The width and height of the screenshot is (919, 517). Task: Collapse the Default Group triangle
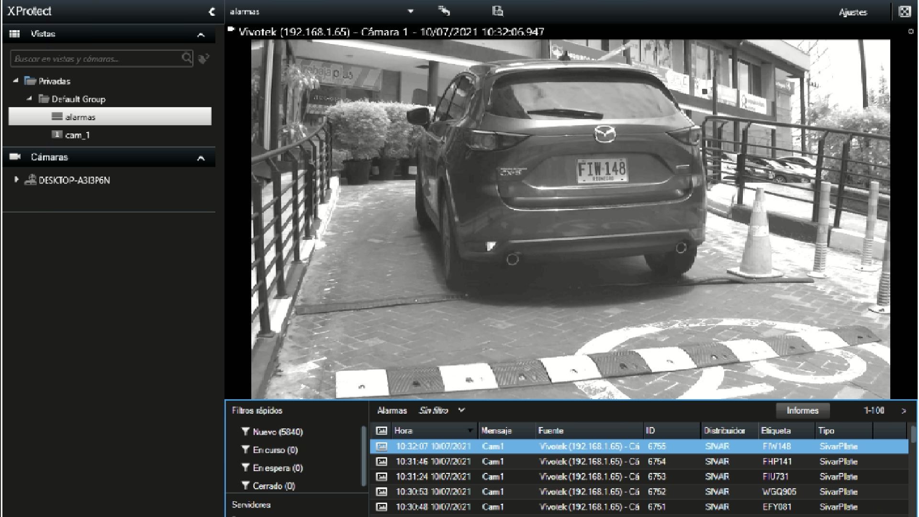point(29,99)
